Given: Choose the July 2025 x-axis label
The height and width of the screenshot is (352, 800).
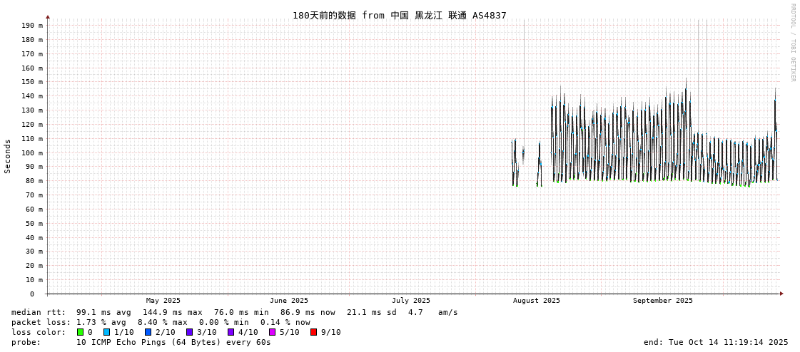Looking at the screenshot, I should pyautogui.click(x=411, y=301).
